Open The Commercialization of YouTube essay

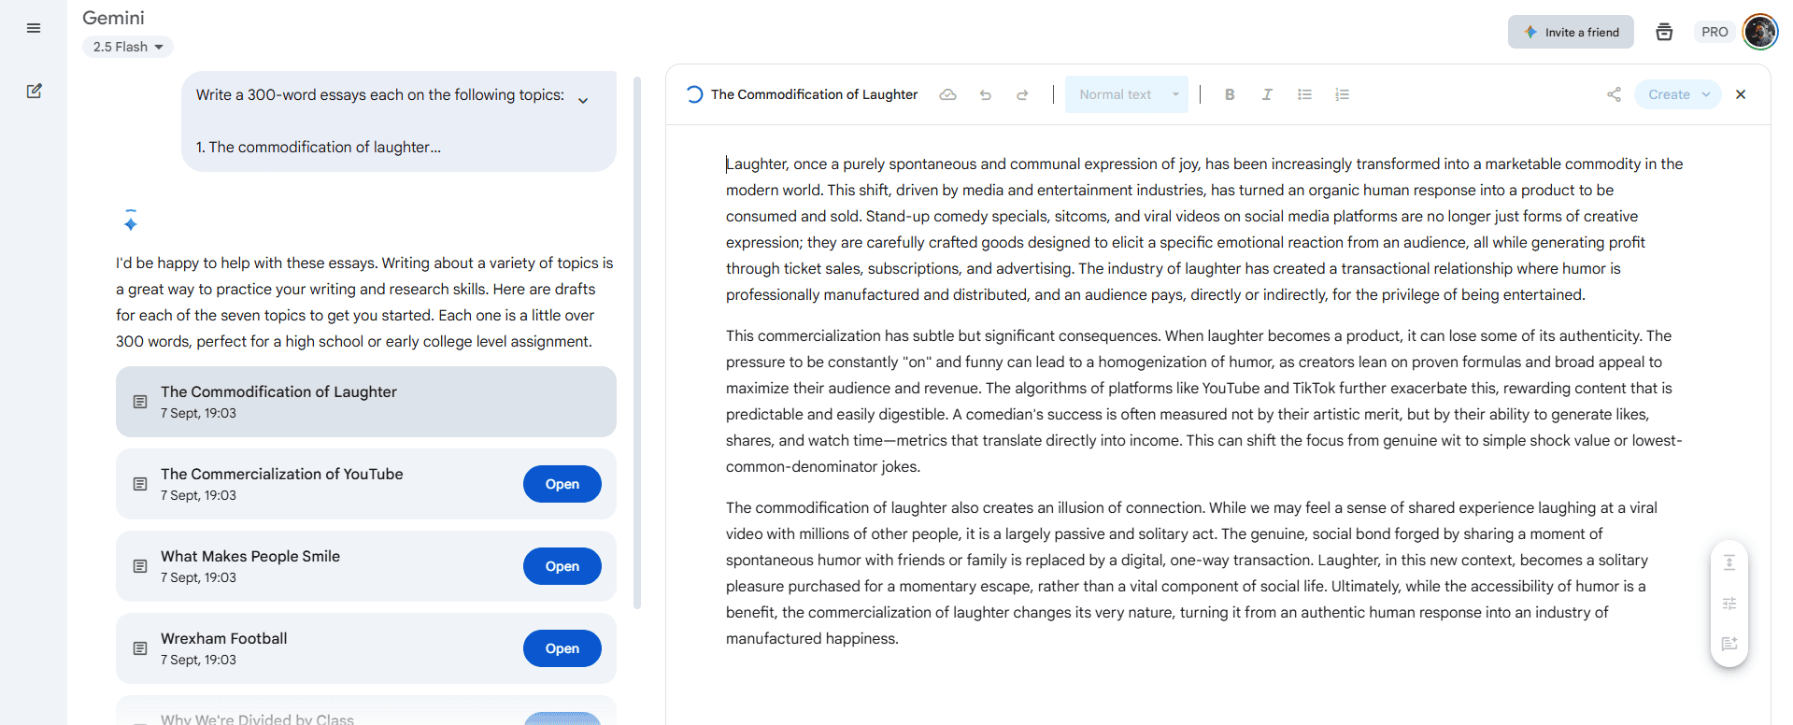coord(562,484)
